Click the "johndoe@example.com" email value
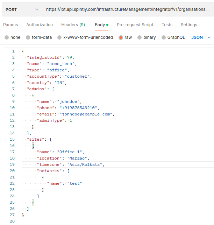 (86, 114)
